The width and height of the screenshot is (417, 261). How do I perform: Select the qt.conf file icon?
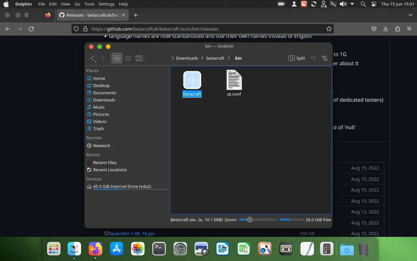tap(234, 80)
